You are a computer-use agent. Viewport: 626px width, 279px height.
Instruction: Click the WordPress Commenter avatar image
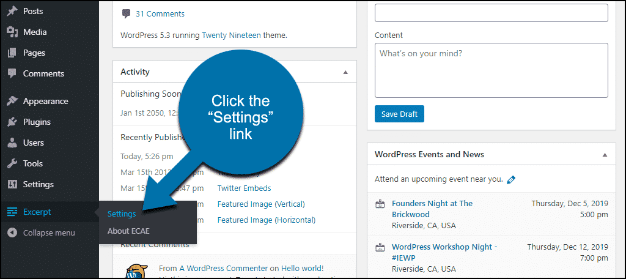tap(136, 271)
